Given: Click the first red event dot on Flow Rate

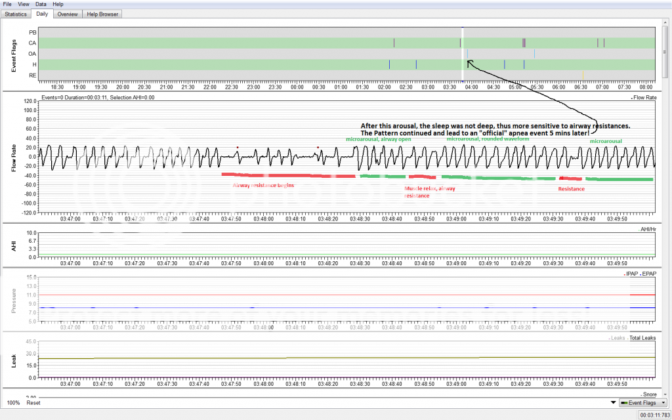Looking at the screenshot, I should point(238,148).
